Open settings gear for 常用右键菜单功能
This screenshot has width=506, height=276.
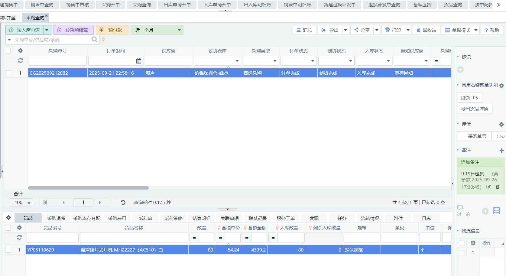pyautogui.click(x=501, y=86)
